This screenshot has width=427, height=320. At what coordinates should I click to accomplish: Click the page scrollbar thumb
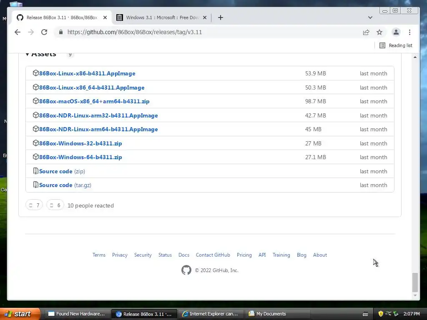click(415, 282)
